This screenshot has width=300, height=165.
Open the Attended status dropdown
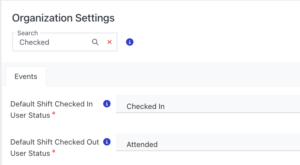[x=208, y=144]
